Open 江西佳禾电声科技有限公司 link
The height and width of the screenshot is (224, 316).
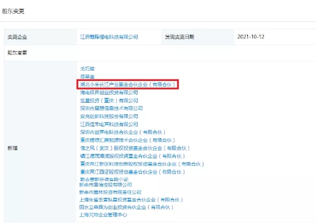tap(109, 125)
